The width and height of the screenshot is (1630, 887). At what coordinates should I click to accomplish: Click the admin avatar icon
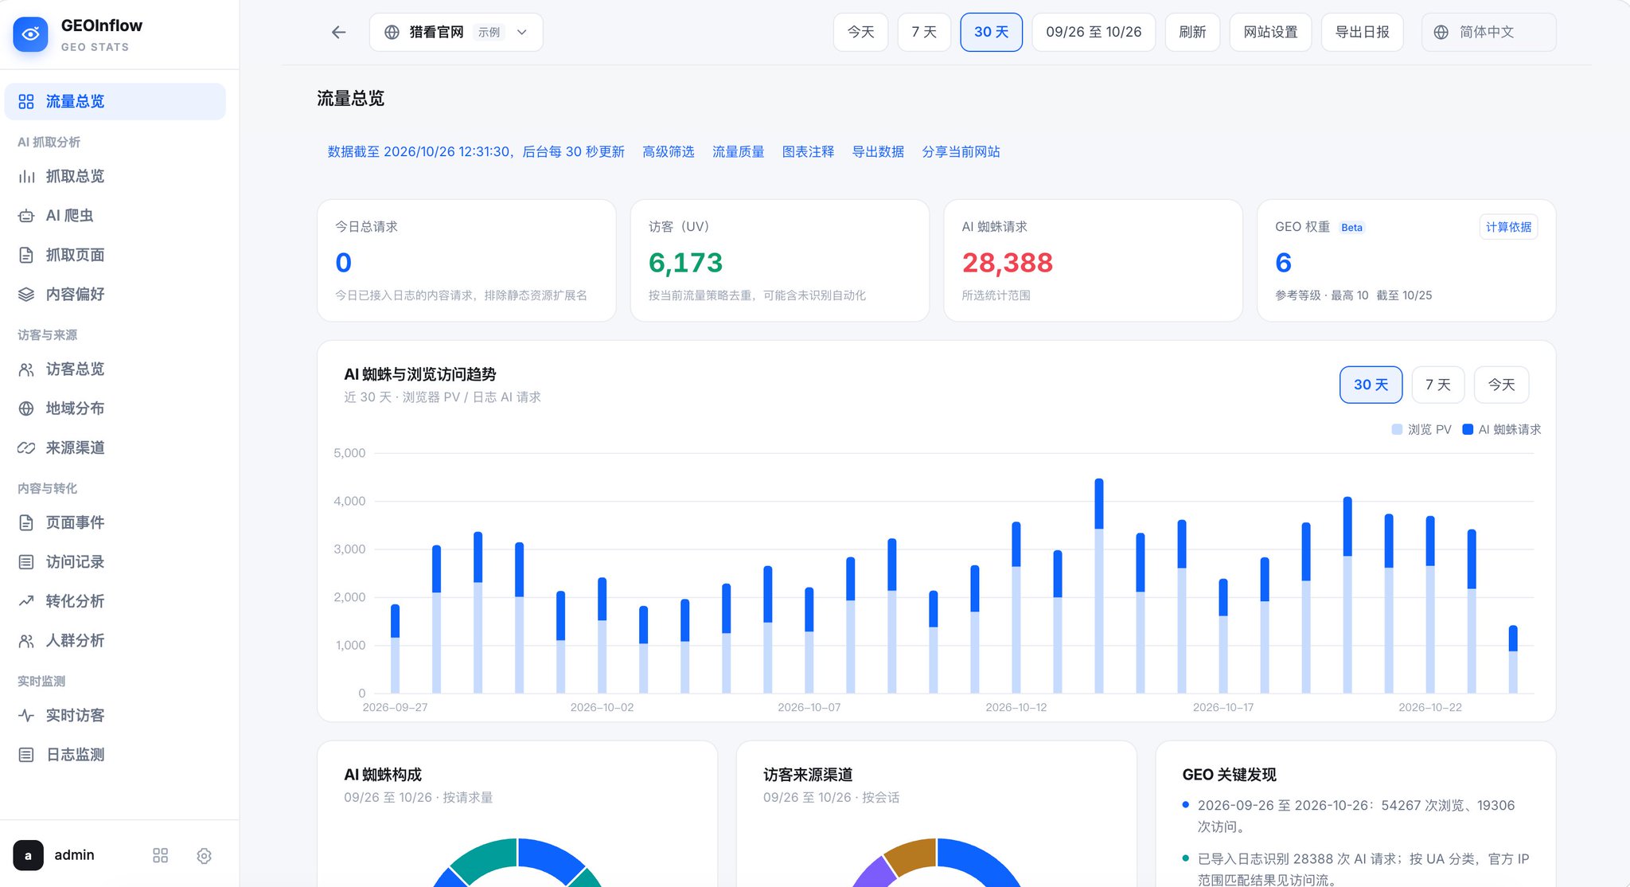pyautogui.click(x=28, y=855)
